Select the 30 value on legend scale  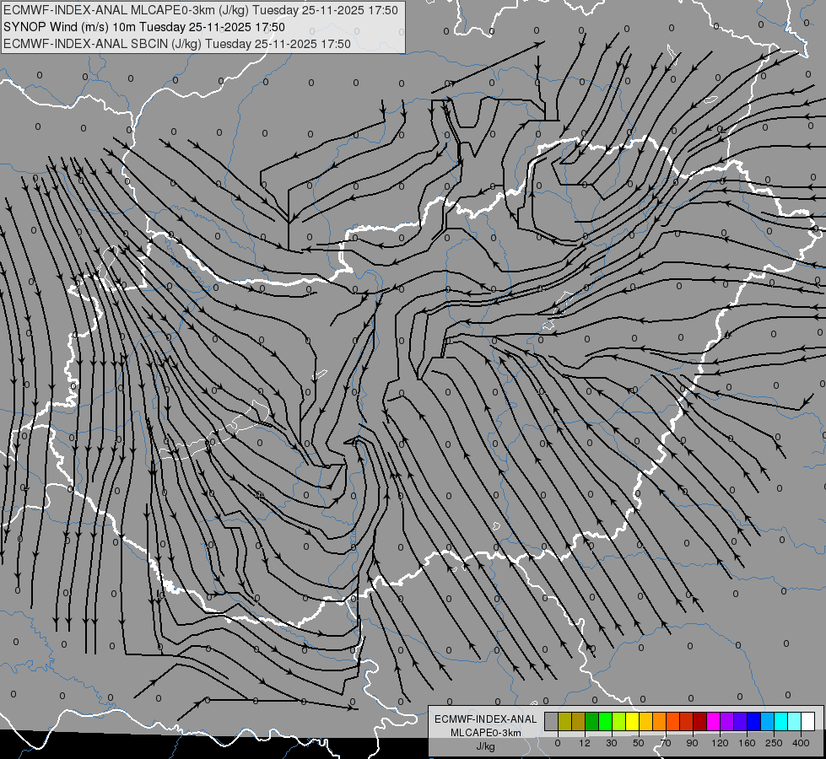[612, 743]
